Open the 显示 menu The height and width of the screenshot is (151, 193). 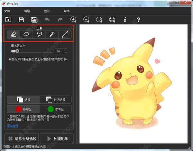pos(47,11)
